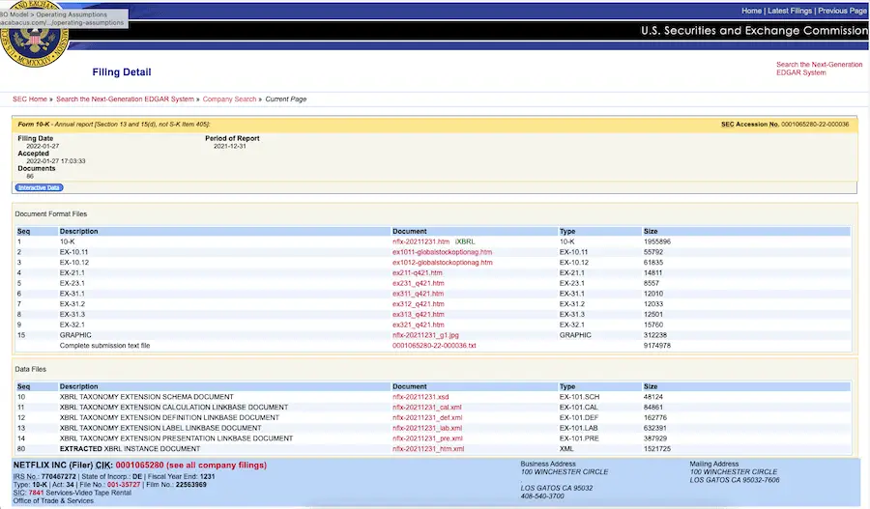
Task: Select accepted time 2022-01-27 17:03:33
Action: (x=56, y=161)
